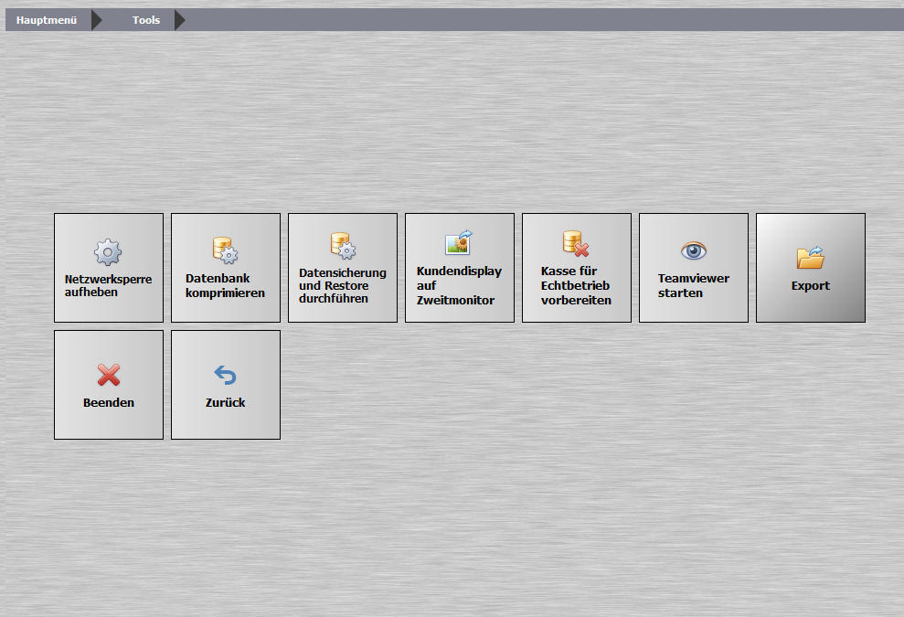Click the monitor icon for Kundendisplay
The width and height of the screenshot is (904, 617).
tap(459, 241)
